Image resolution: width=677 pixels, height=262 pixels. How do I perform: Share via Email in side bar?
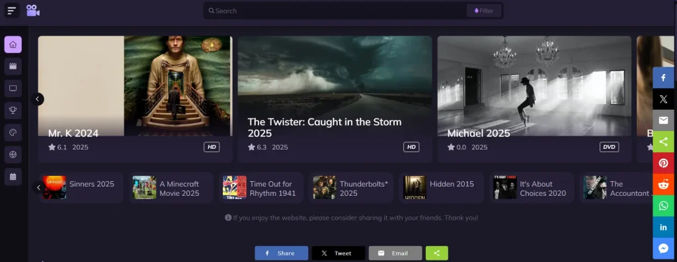pos(664,120)
